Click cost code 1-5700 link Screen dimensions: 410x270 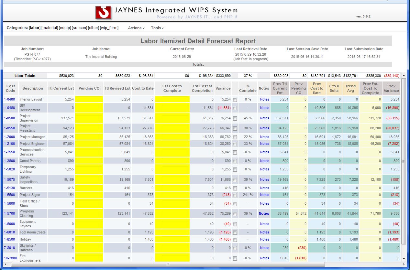[x=9, y=213]
